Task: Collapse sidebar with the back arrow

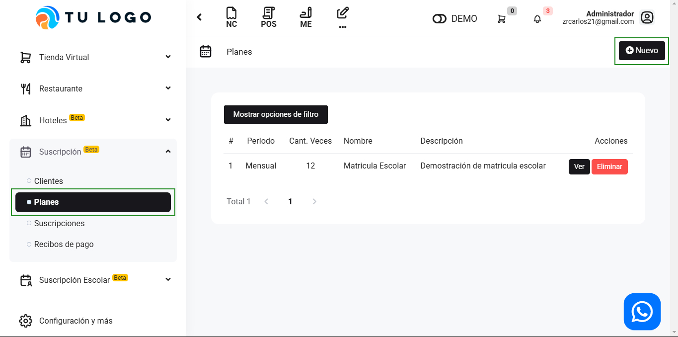Action: pyautogui.click(x=199, y=17)
